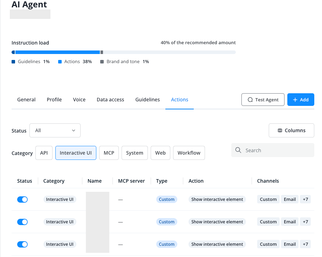Switch to the General tab

[x=26, y=100]
